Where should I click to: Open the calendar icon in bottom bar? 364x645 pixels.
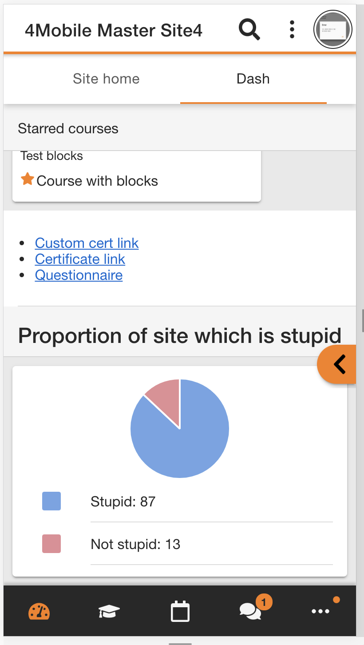point(180,611)
